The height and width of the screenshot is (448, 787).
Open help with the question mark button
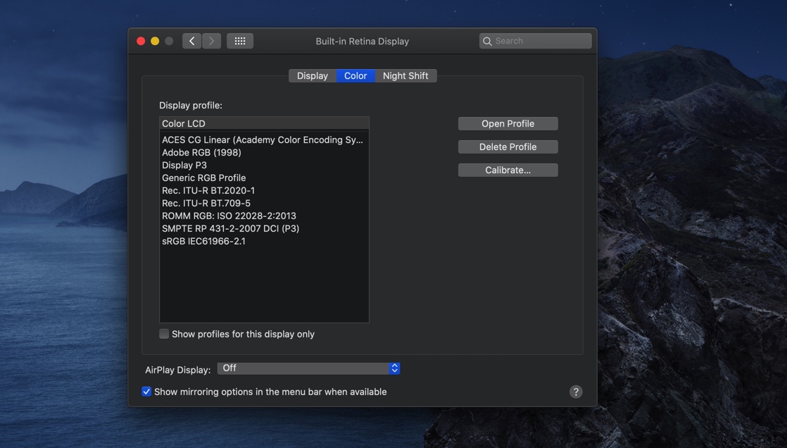[x=576, y=392]
